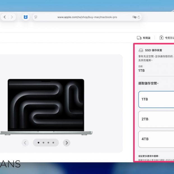174x174 pixels.
Task: Click the shopping bag pickup icon
Action: pos(161,38)
